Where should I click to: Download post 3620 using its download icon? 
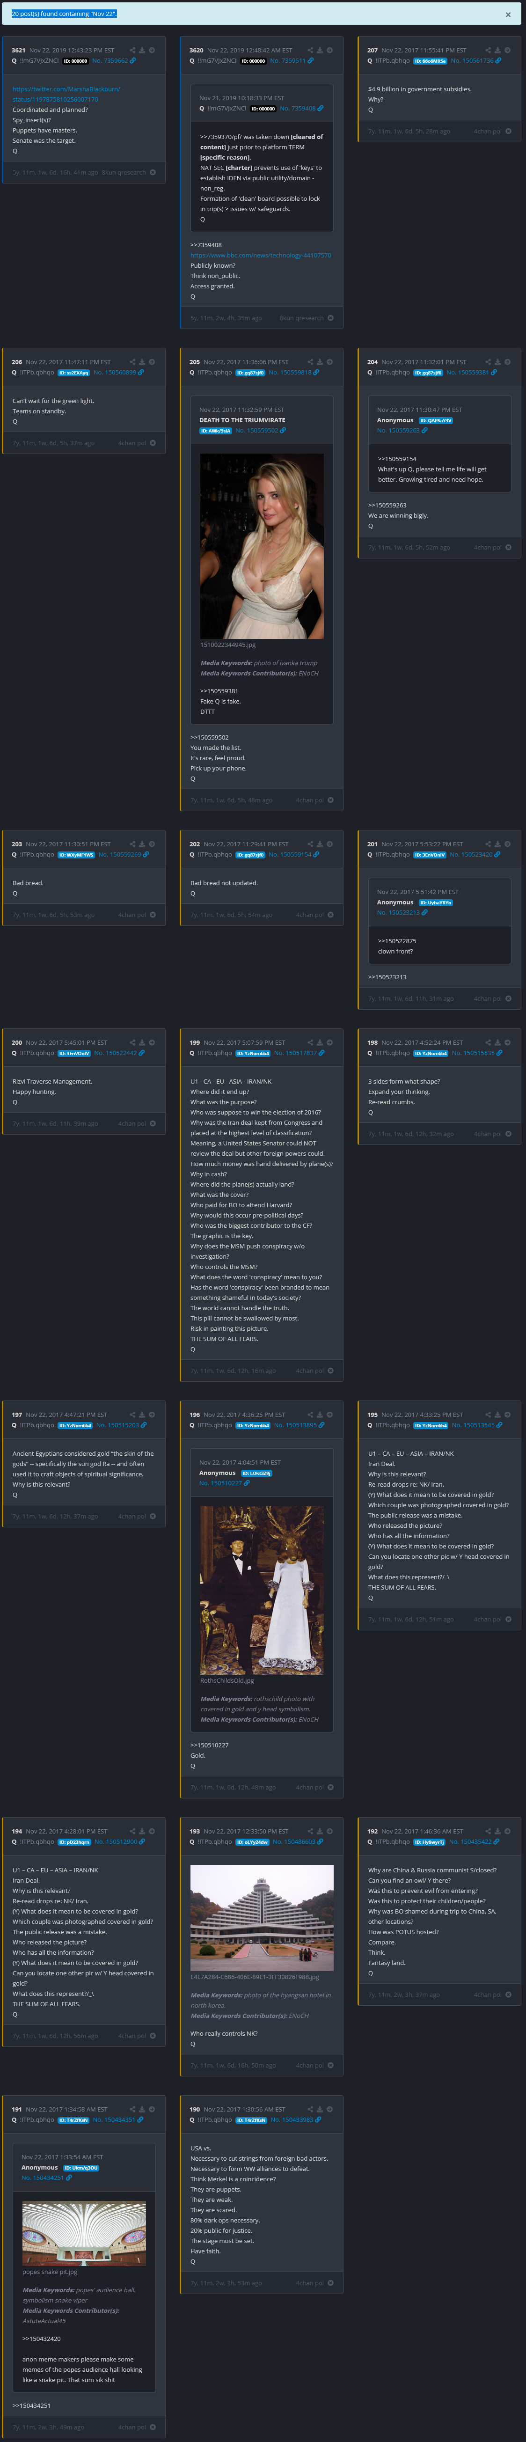coord(320,50)
